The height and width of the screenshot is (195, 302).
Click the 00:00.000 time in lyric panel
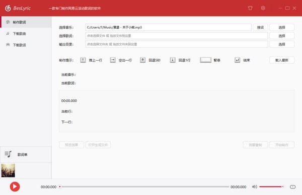[69, 101]
